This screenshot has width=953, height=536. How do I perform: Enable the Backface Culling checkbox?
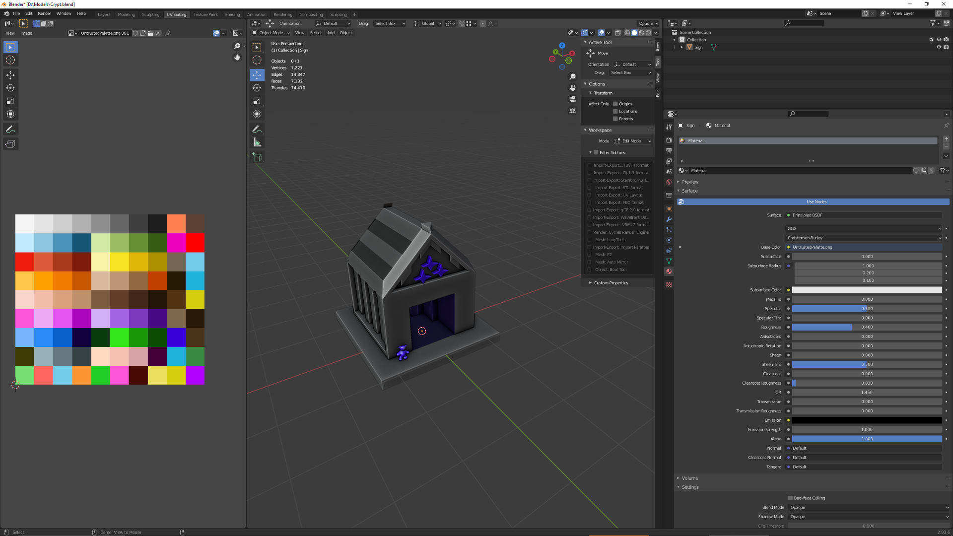pos(790,498)
